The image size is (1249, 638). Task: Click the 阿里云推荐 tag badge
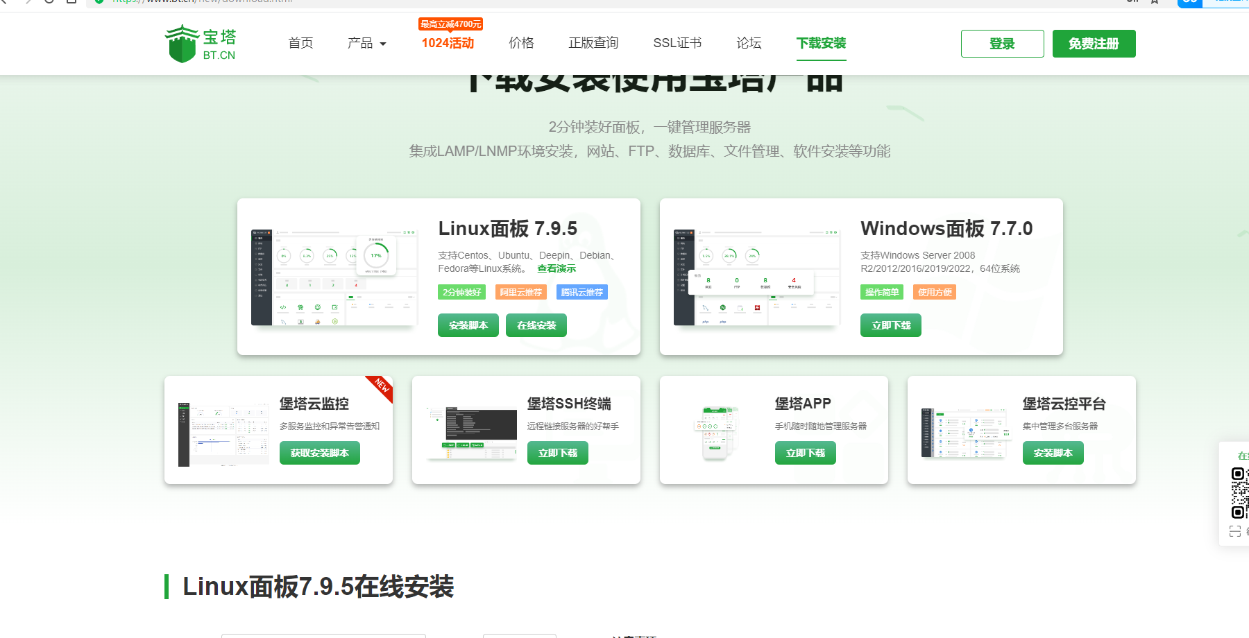[x=520, y=292]
